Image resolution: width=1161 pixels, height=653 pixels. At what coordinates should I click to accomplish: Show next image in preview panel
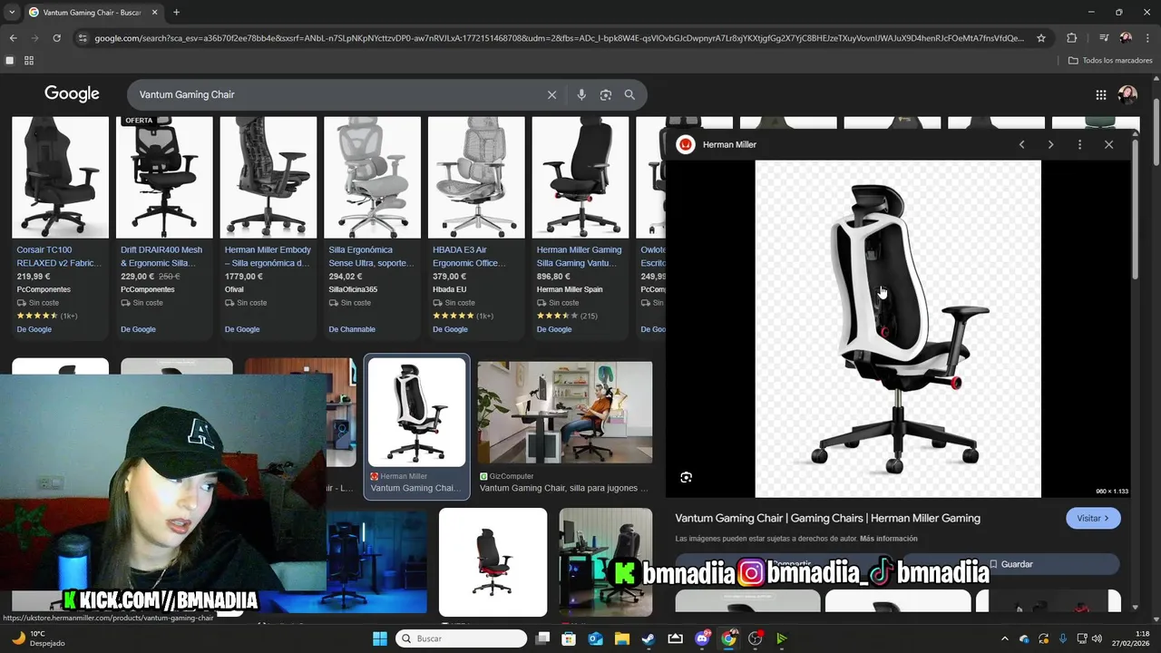pos(1050,144)
